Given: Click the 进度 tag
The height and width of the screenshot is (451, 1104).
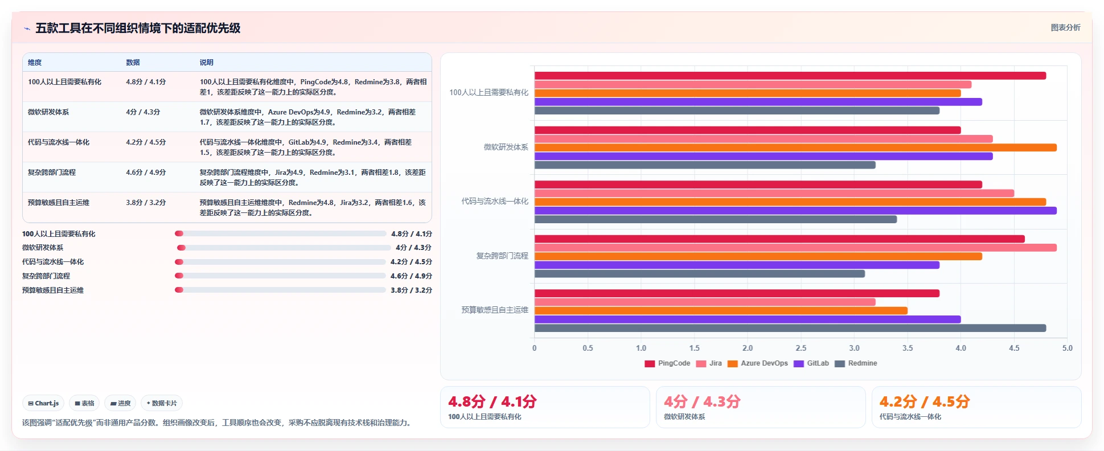Looking at the screenshot, I should (x=120, y=403).
